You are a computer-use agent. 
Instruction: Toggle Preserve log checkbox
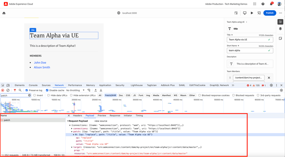27,90
